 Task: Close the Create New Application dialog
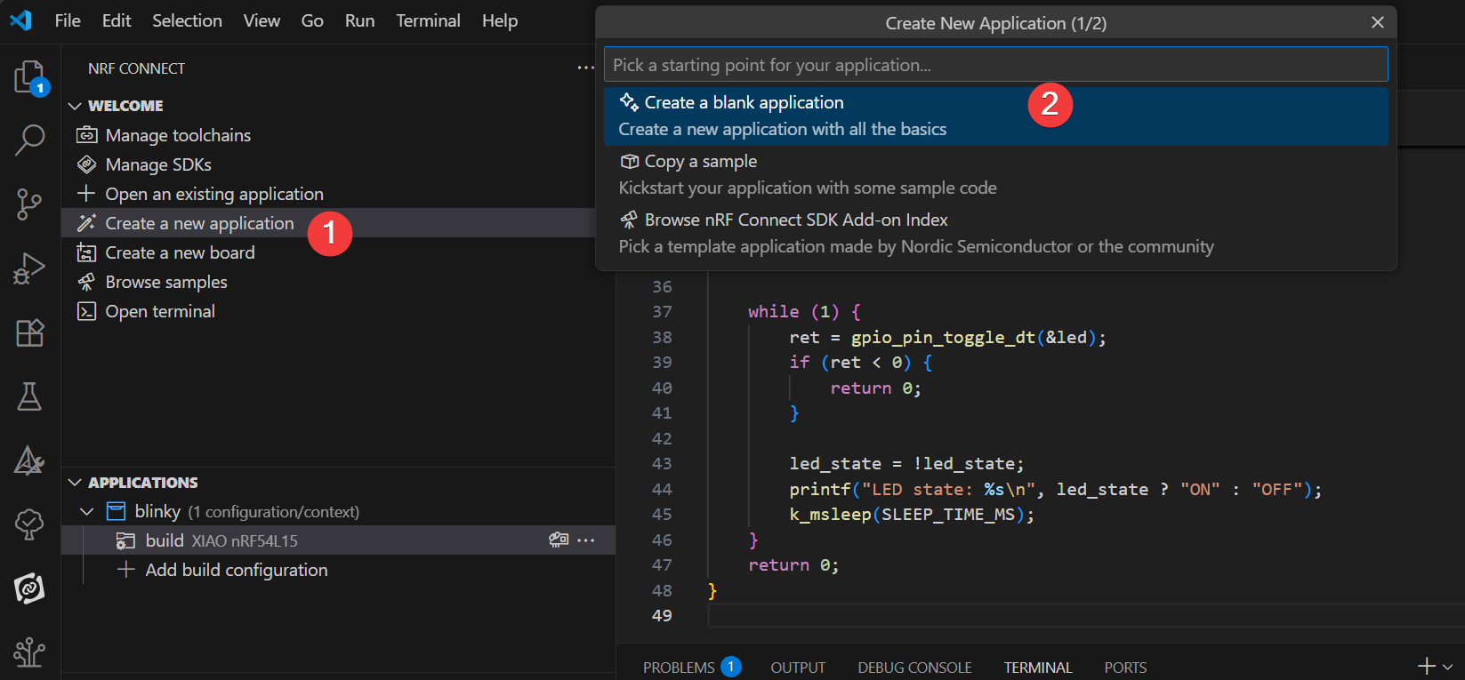[1378, 22]
